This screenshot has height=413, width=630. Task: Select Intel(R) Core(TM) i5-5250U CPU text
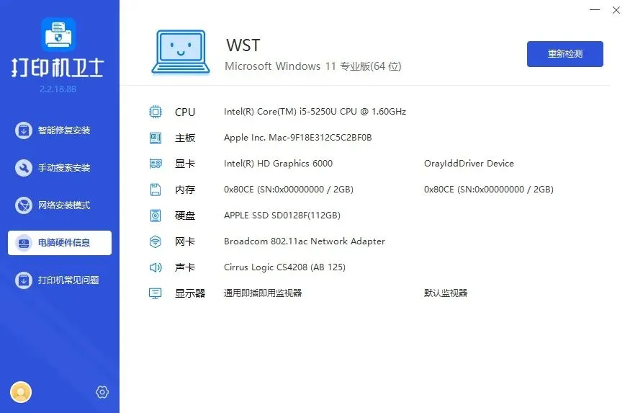point(315,112)
